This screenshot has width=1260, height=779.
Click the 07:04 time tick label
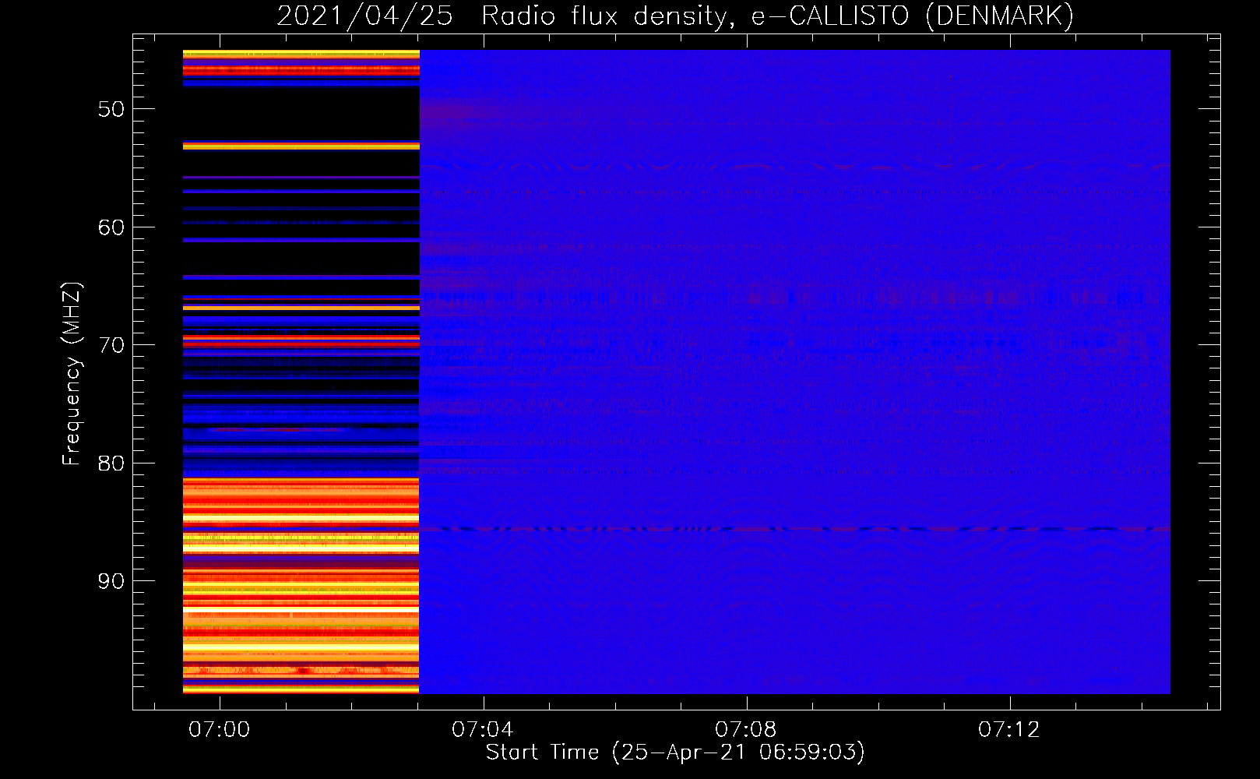(483, 730)
